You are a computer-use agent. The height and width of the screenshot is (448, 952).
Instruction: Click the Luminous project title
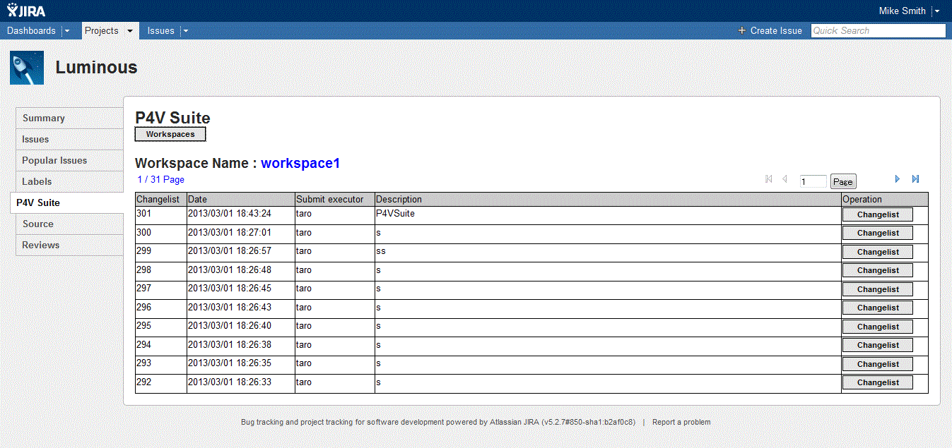pyautogui.click(x=96, y=68)
